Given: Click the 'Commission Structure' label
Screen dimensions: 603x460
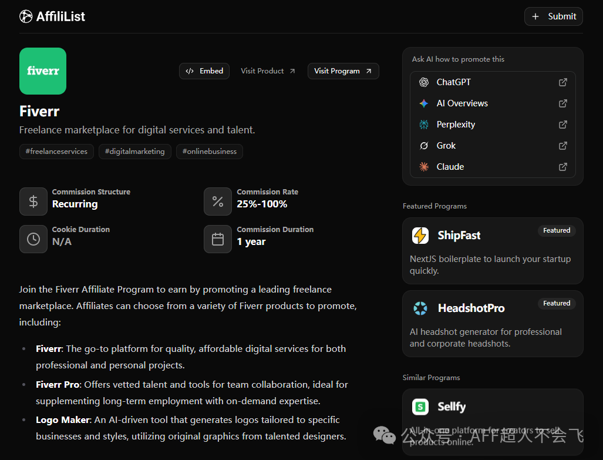Looking at the screenshot, I should pyautogui.click(x=91, y=192).
